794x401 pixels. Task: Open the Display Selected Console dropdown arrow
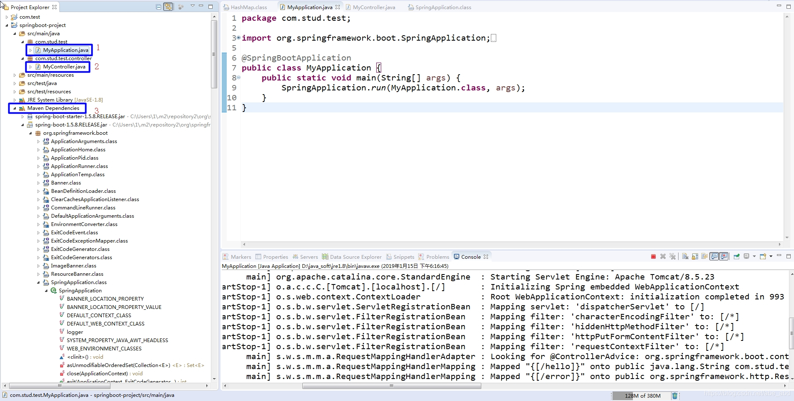point(754,256)
